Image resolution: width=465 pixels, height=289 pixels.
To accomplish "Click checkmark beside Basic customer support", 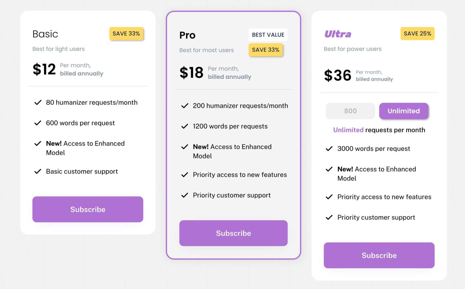I will click(x=38, y=171).
